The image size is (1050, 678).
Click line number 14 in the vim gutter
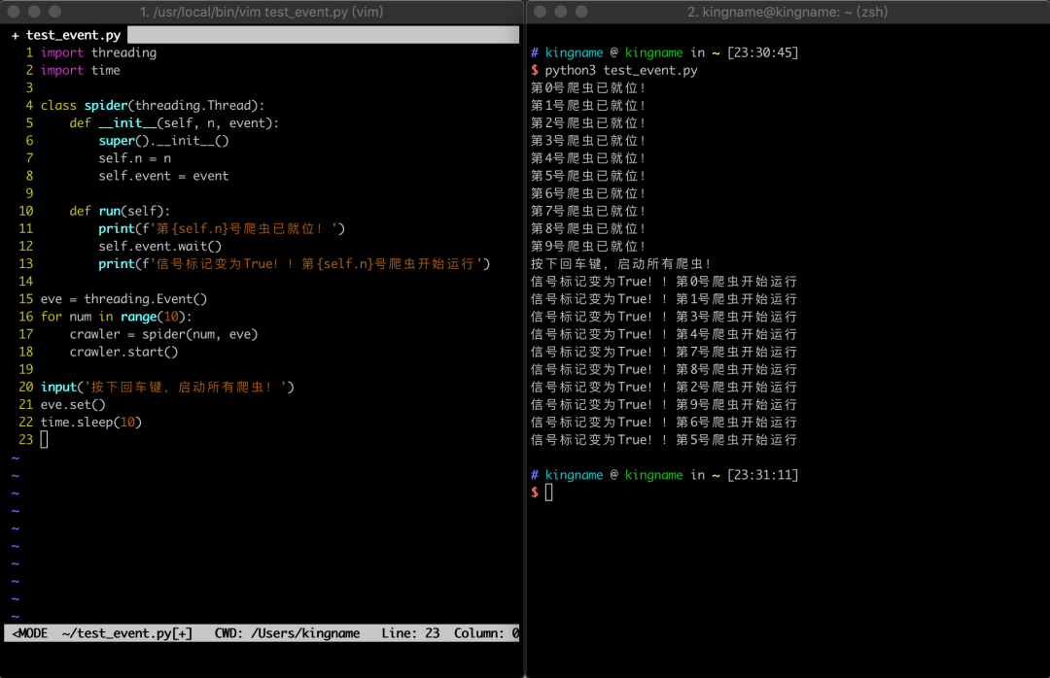[x=25, y=282]
